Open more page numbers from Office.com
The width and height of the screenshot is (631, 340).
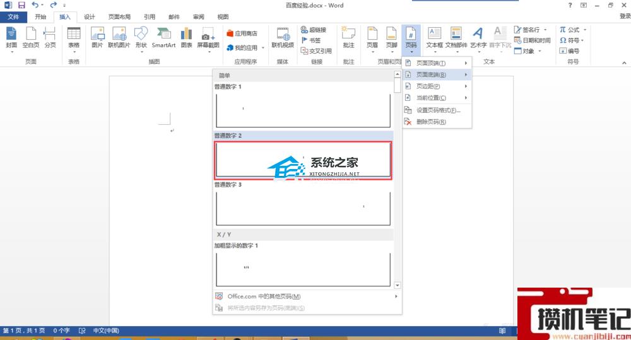tap(307, 296)
